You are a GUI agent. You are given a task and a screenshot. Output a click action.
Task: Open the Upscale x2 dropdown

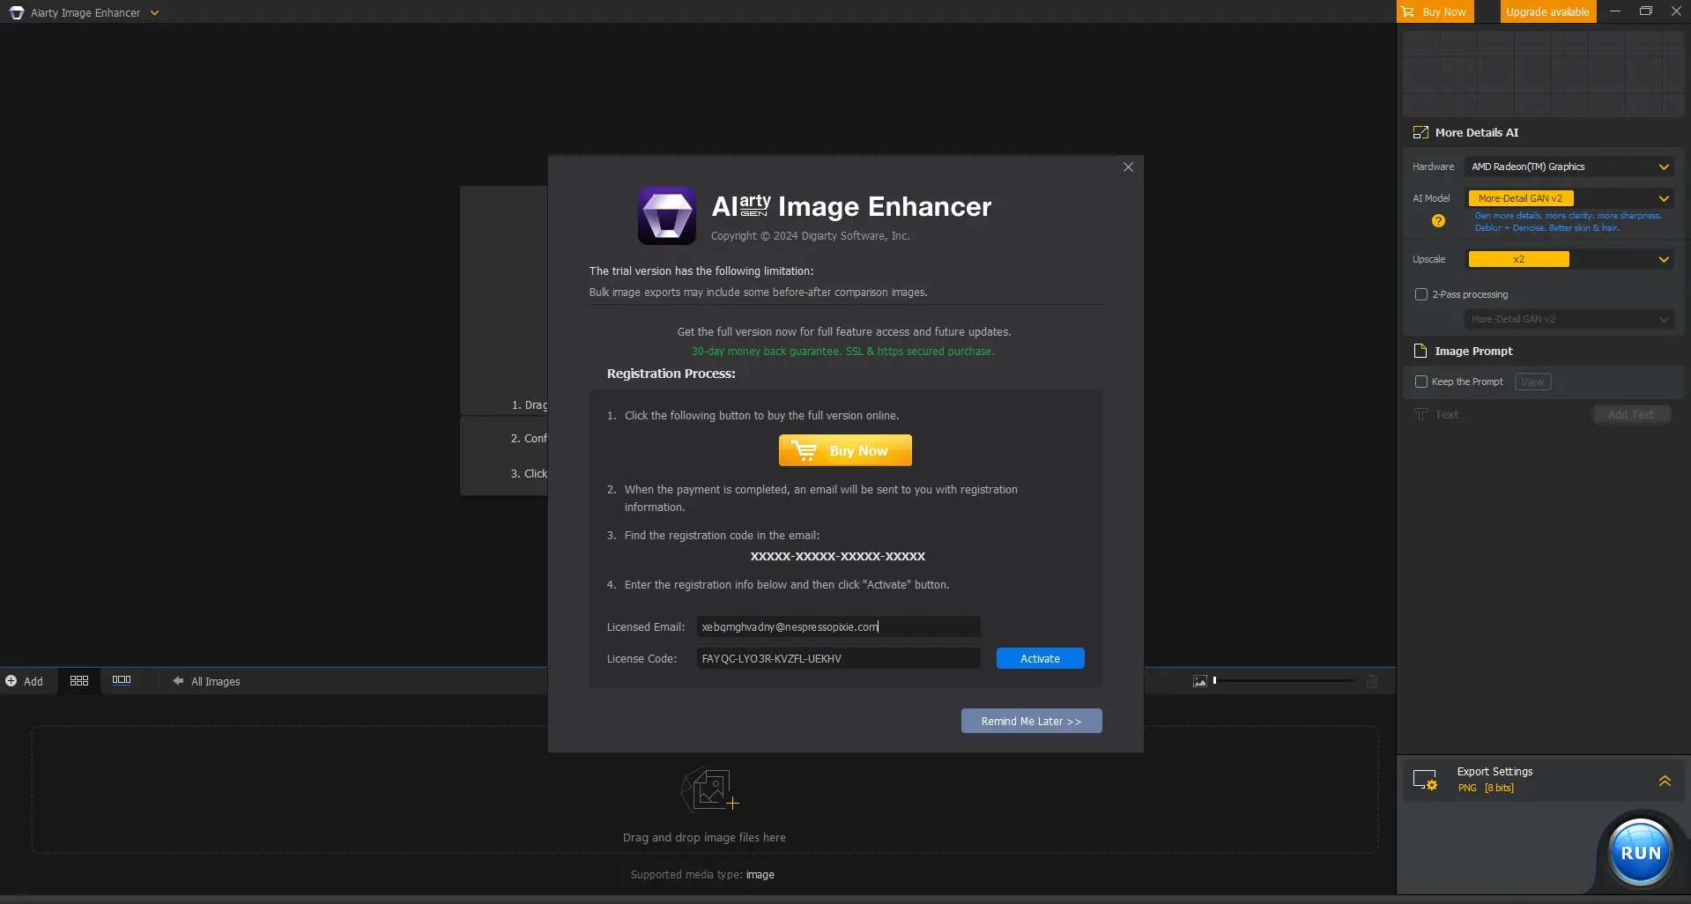1569,259
